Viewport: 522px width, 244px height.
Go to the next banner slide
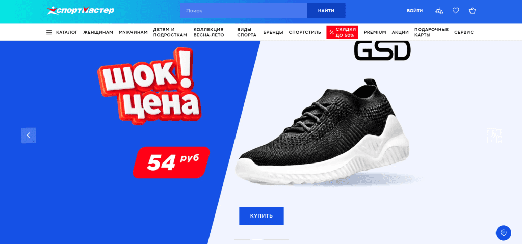(x=494, y=135)
